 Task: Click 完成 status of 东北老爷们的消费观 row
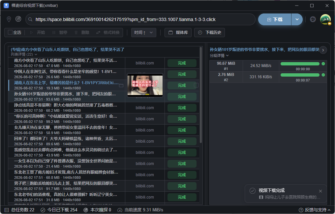click(x=182, y=197)
